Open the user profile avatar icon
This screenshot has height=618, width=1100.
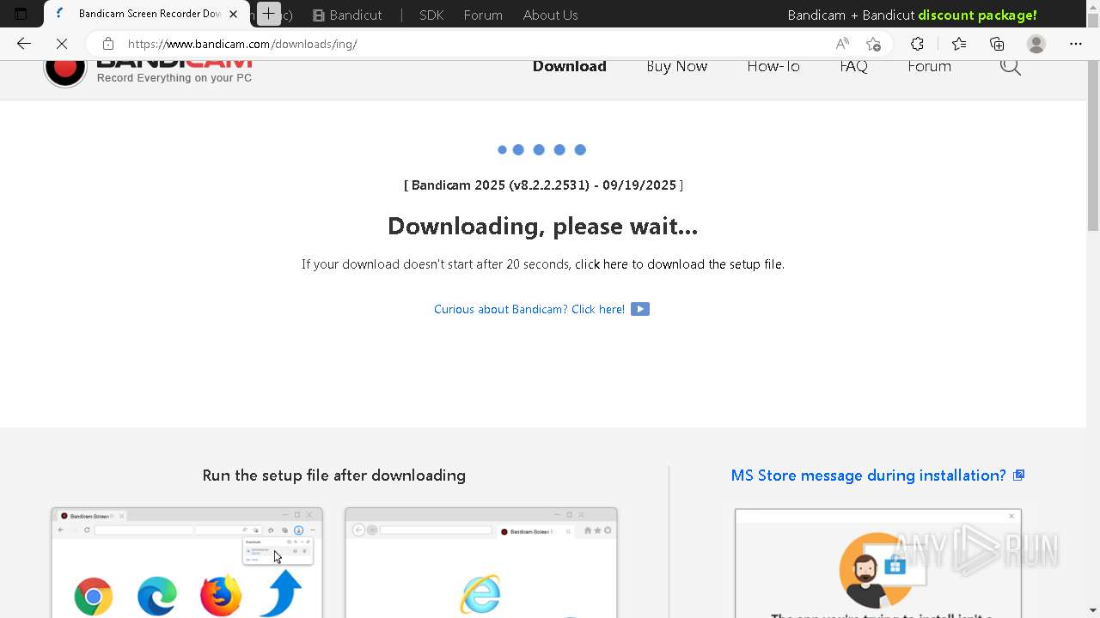pyautogui.click(x=1036, y=44)
